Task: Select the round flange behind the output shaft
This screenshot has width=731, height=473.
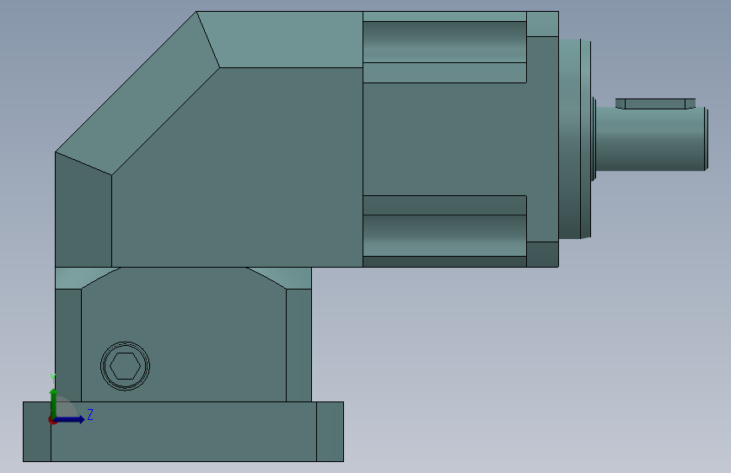Action: click(574, 139)
